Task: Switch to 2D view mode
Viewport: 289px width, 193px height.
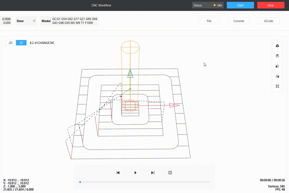Action: [x=11, y=43]
